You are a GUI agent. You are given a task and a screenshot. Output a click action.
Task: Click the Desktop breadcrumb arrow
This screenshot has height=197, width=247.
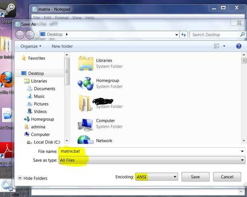pyautogui.click(x=67, y=34)
